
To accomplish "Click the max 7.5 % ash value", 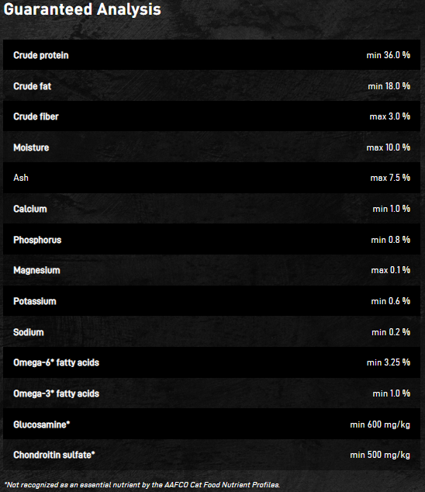I will click(x=390, y=178).
